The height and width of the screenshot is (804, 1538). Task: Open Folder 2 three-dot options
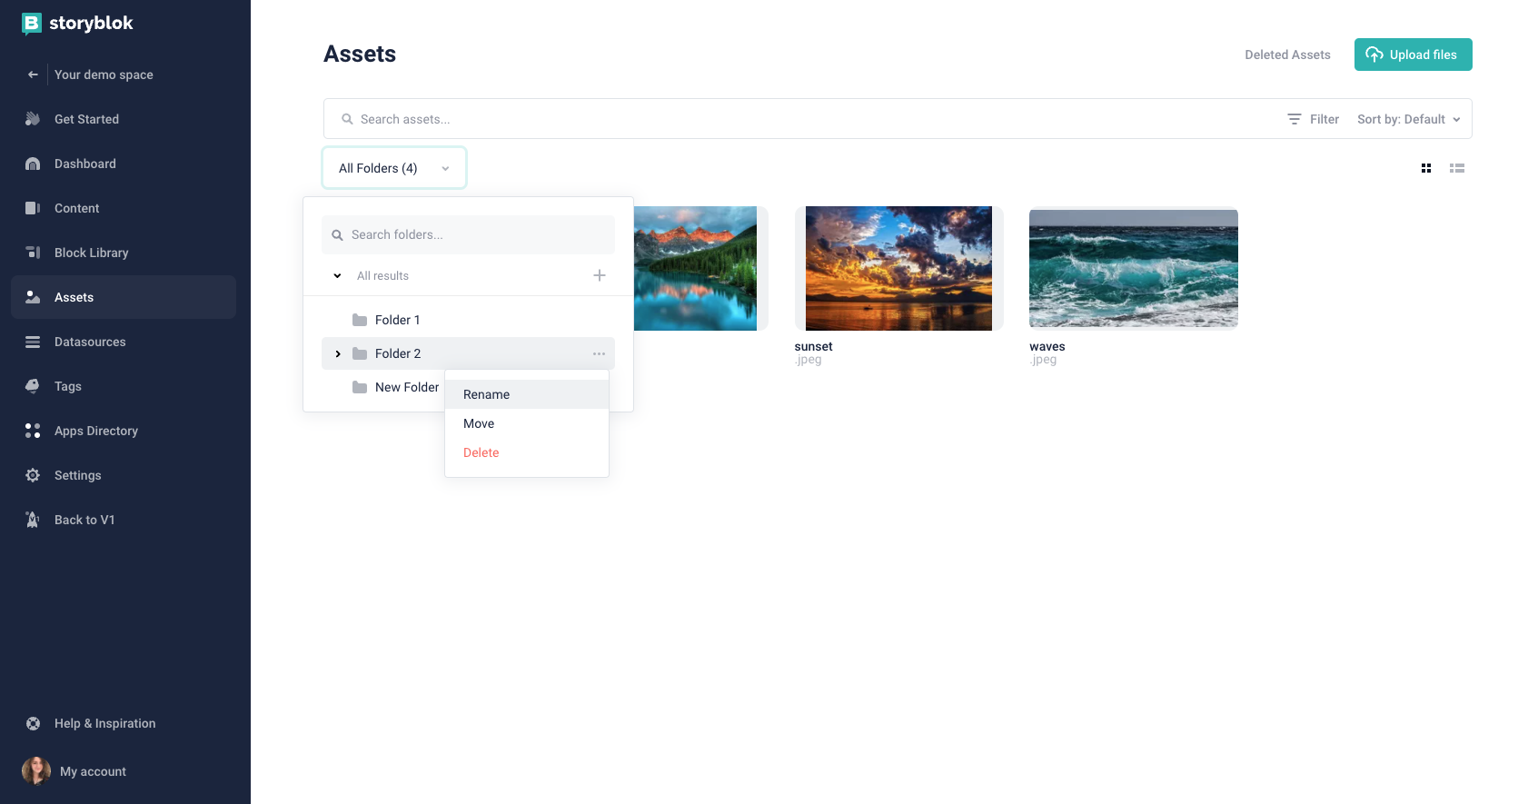pyautogui.click(x=599, y=353)
